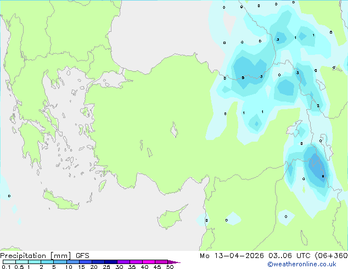
Task: Click the 20–25 mm legend swatch
Action: coord(98,262)
